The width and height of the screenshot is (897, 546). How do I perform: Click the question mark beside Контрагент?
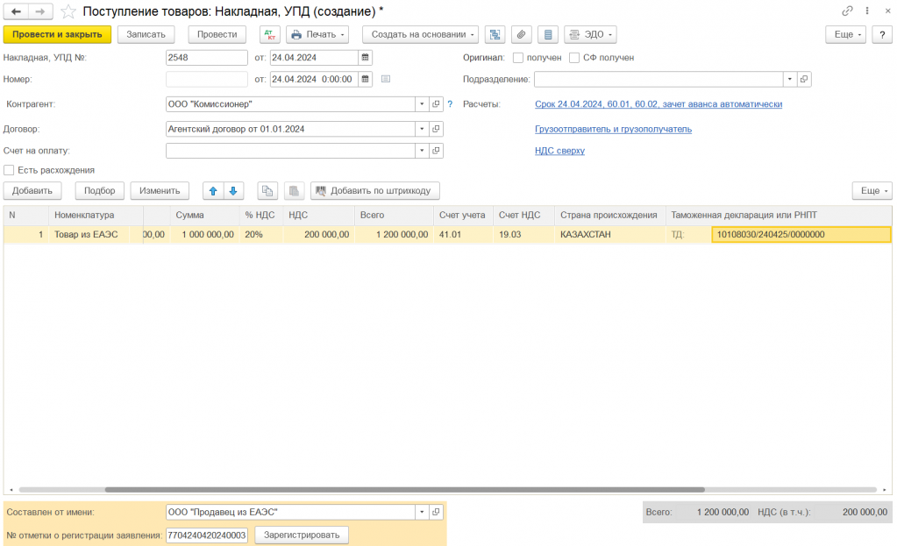point(450,104)
